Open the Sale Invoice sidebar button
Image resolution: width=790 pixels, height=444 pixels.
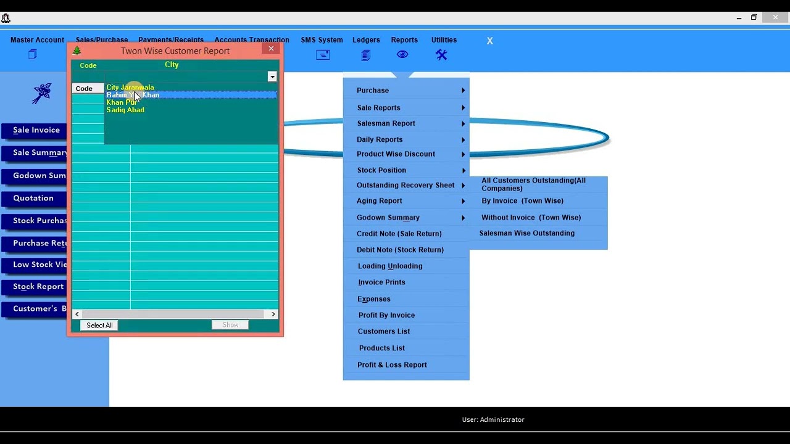34,130
